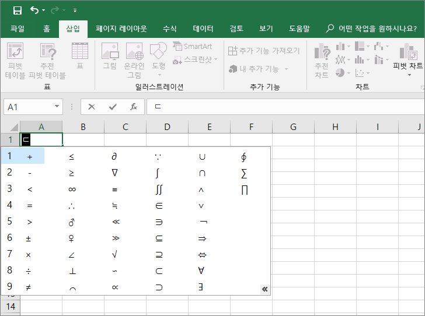Switch to the 검토 tab

click(x=236, y=29)
